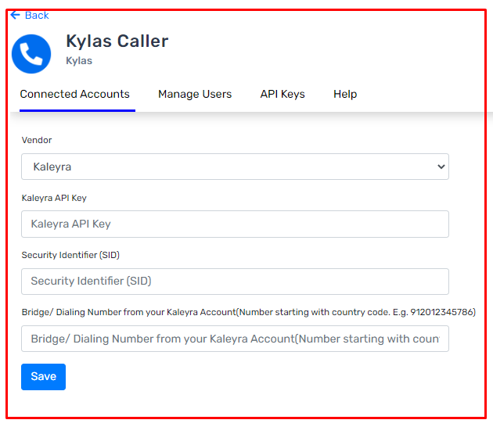Switch to the Manage Users tab

tap(195, 94)
